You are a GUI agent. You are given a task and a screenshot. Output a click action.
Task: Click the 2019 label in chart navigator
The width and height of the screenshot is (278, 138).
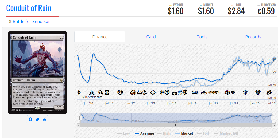tap(216, 121)
